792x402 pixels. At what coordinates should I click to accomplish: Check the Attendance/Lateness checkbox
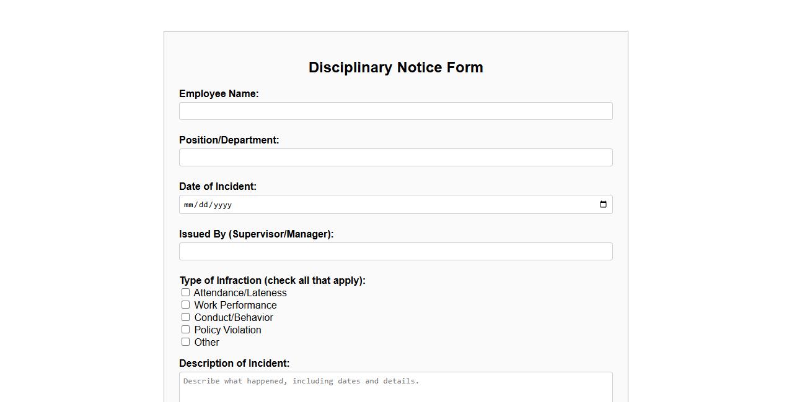[x=185, y=292]
